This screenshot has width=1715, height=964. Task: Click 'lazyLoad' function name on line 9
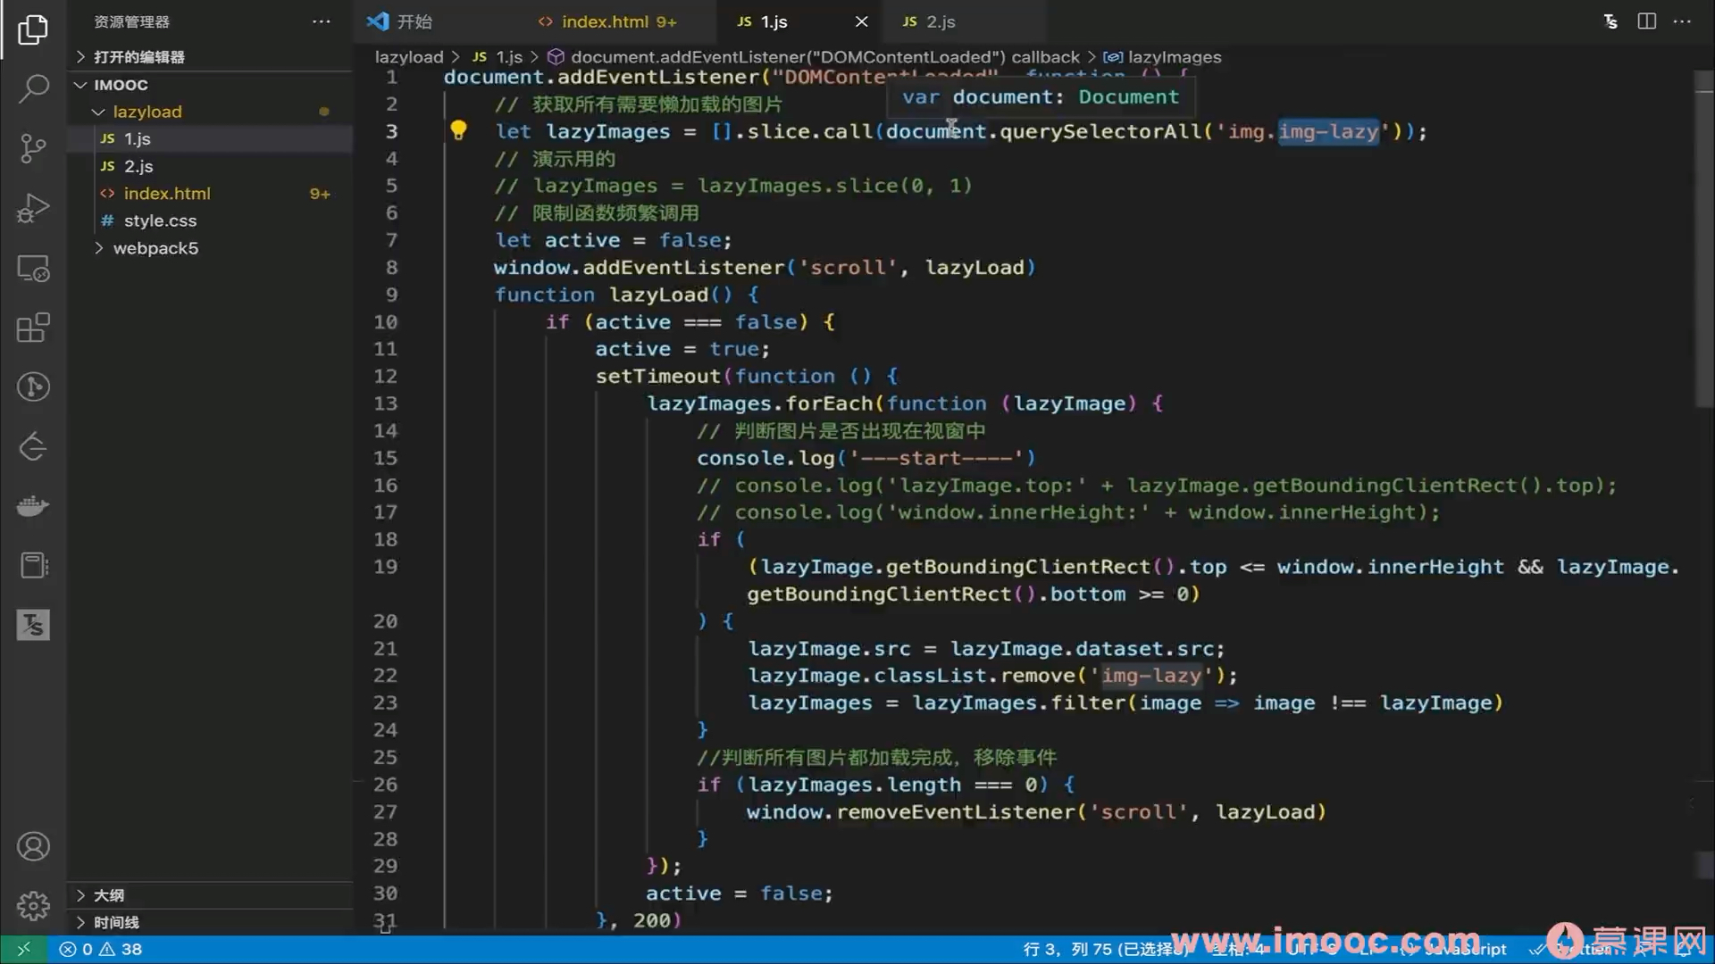tap(658, 295)
